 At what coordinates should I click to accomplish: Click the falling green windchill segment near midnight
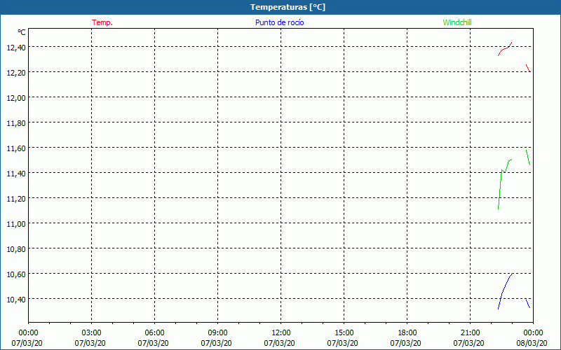[528, 157]
